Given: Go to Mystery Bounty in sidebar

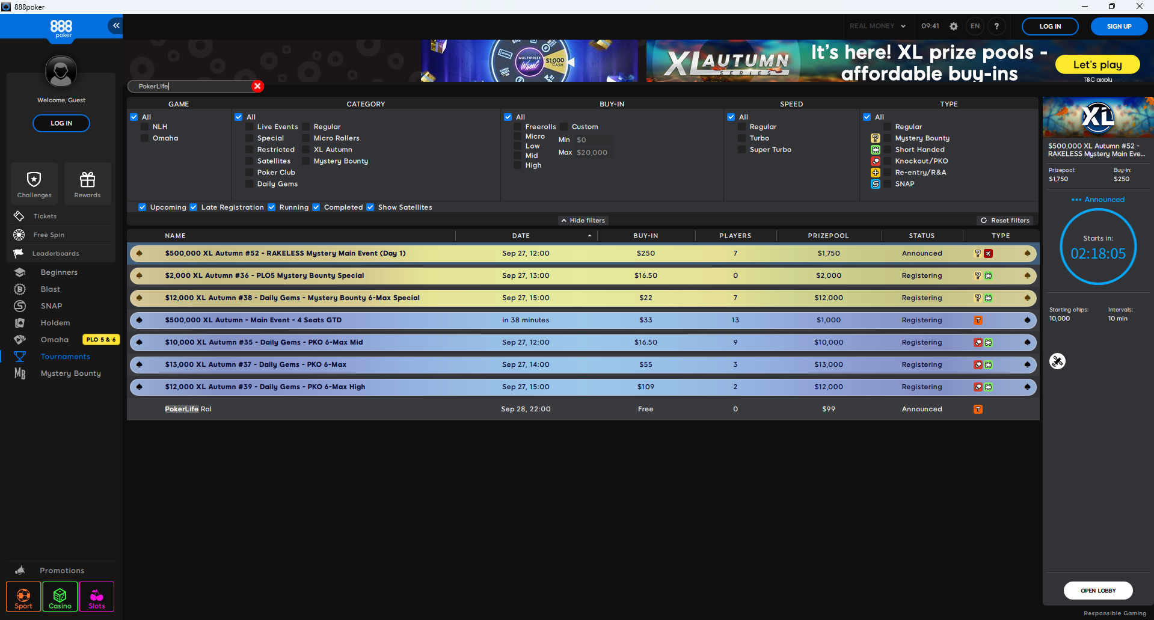Looking at the screenshot, I should [x=70, y=373].
